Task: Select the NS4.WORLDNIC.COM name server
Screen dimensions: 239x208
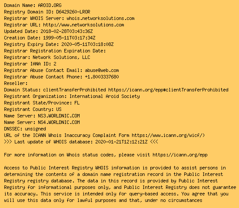Action: tap(59, 122)
